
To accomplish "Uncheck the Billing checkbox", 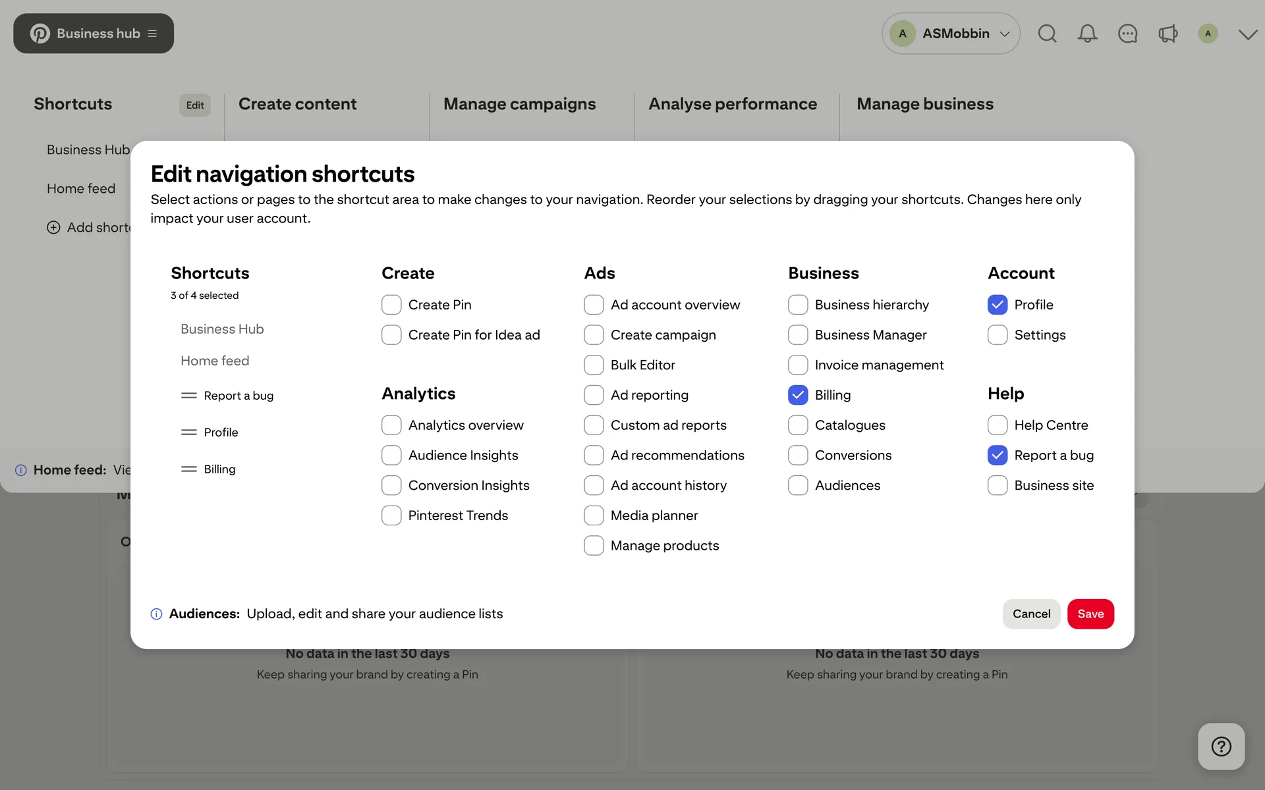I will (x=798, y=395).
